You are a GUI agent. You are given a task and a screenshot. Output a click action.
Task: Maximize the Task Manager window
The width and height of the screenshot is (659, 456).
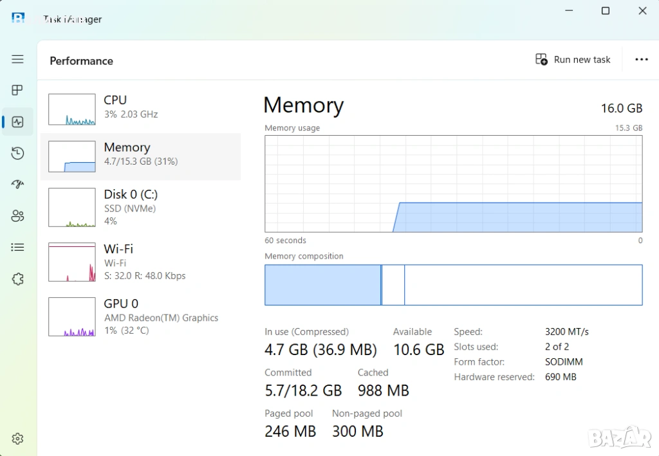point(605,11)
